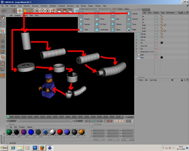The image size is (189, 151).
Task: Open Firefox from the taskbar
Action: click(x=42, y=148)
